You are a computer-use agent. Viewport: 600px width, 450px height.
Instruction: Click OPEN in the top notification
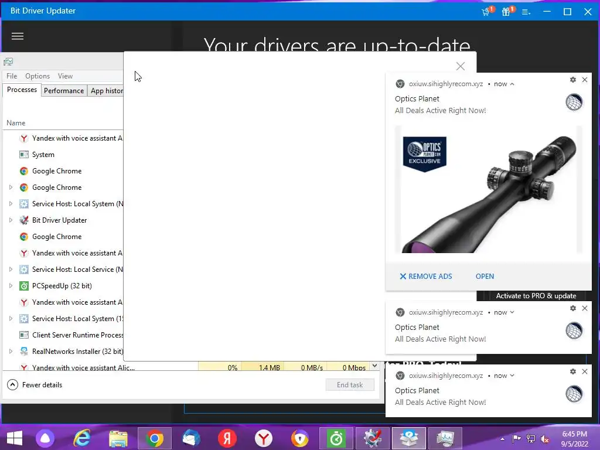point(485,277)
